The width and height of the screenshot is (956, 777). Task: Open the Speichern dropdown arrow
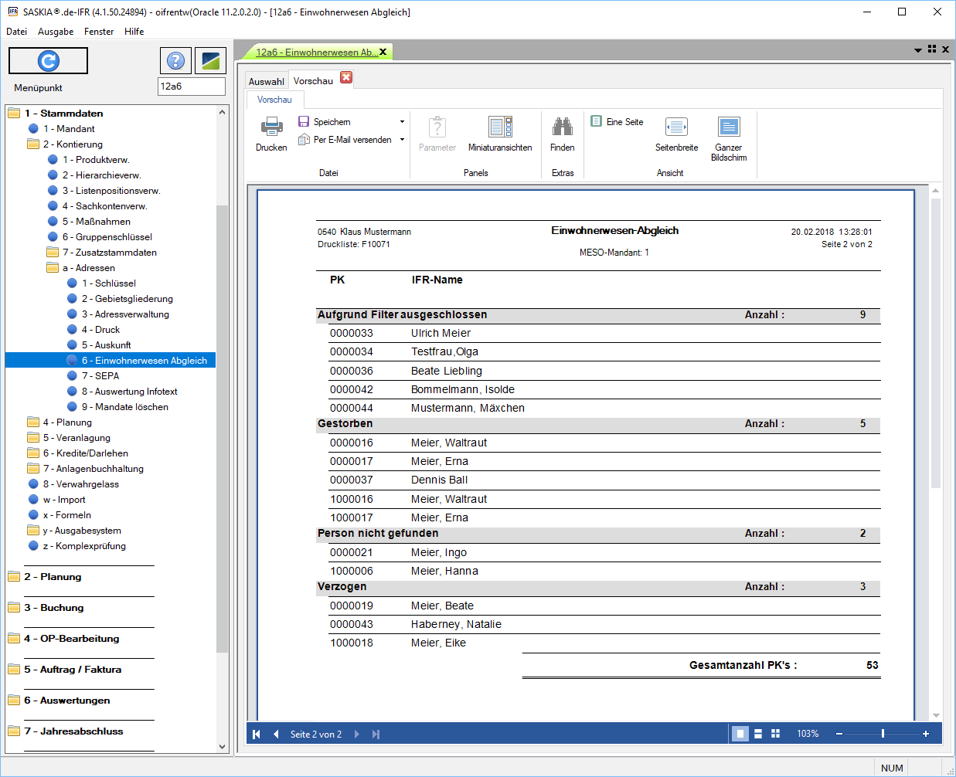pyautogui.click(x=402, y=122)
